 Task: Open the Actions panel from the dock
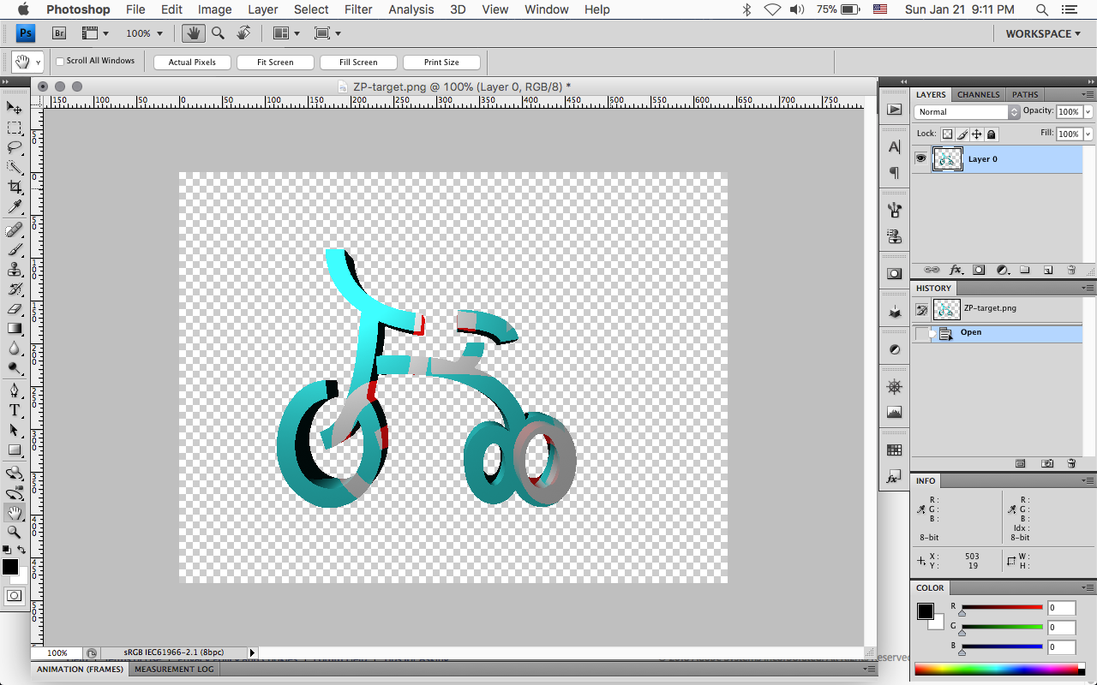click(895, 110)
